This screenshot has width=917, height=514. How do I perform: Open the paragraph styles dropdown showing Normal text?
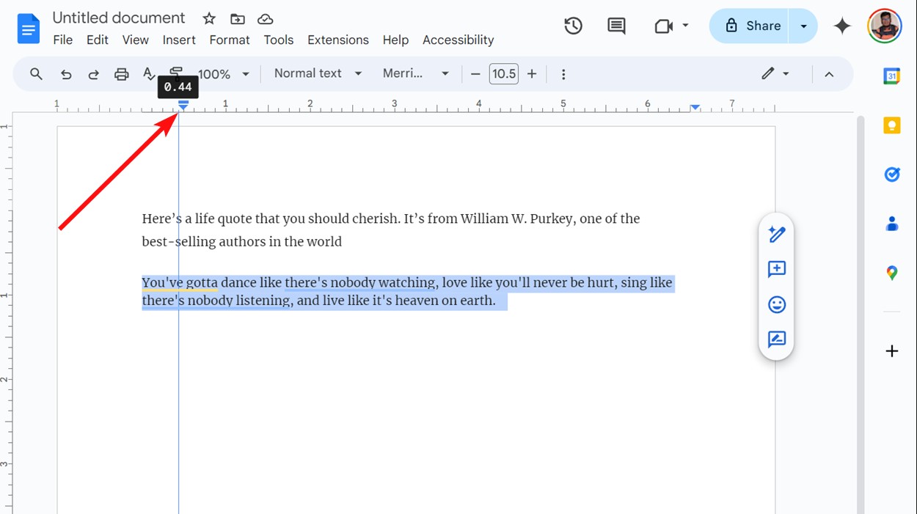tap(316, 73)
